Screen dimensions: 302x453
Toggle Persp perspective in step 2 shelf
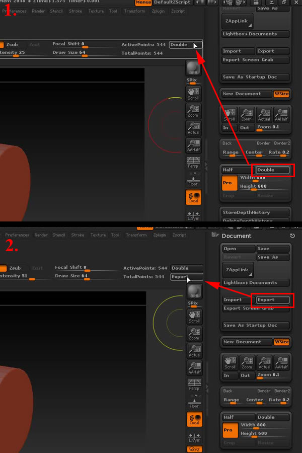point(194,385)
